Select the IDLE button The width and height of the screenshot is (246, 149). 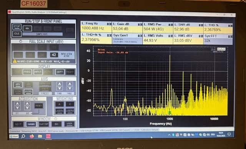17,34
